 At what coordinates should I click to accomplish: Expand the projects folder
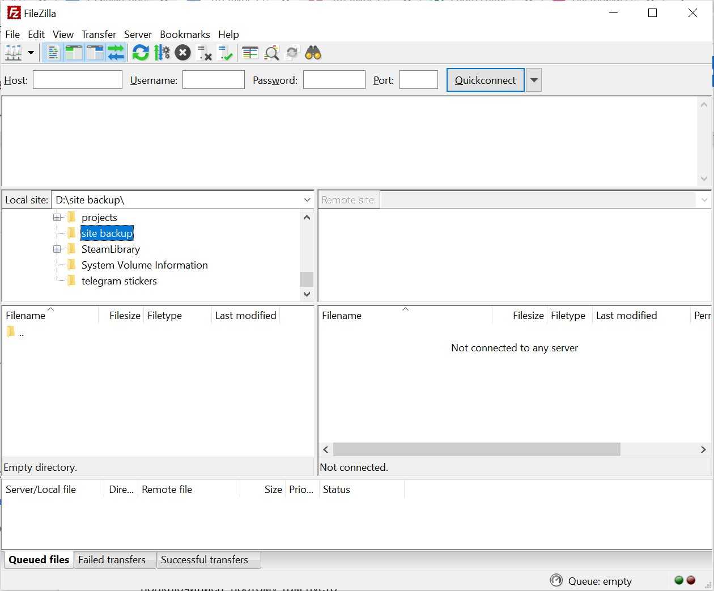click(x=57, y=218)
